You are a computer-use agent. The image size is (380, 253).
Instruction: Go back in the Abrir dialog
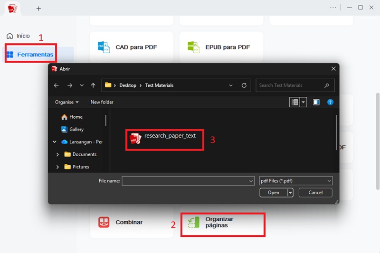pos(56,85)
